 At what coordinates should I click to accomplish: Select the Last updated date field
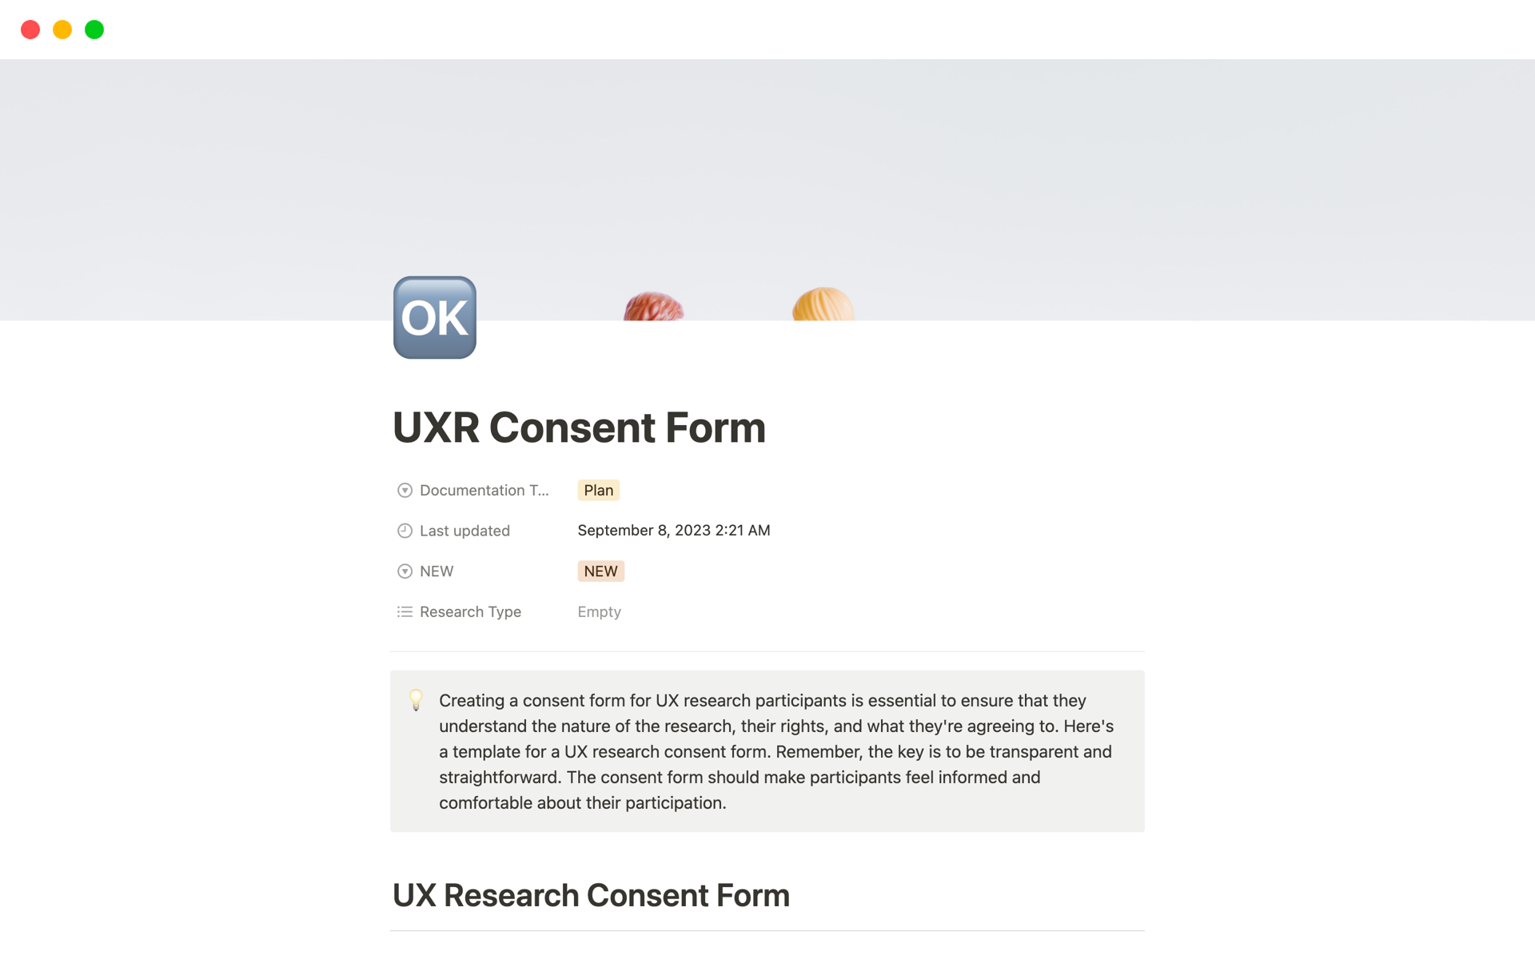(x=674, y=531)
